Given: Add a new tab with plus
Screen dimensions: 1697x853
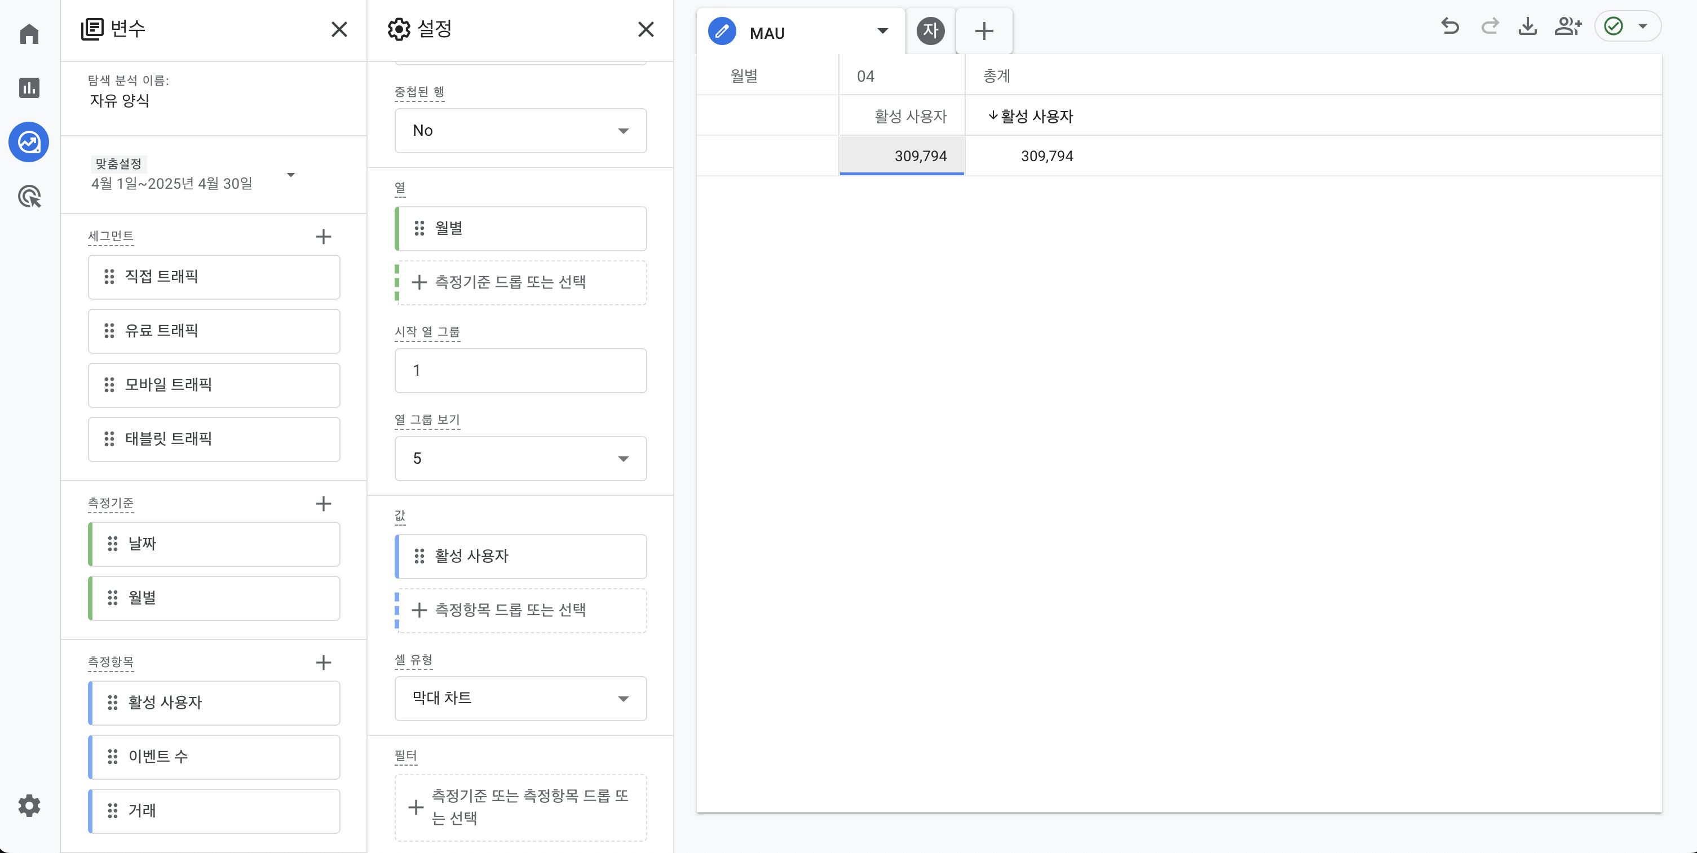Looking at the screenshot, I should click(984, 31).
